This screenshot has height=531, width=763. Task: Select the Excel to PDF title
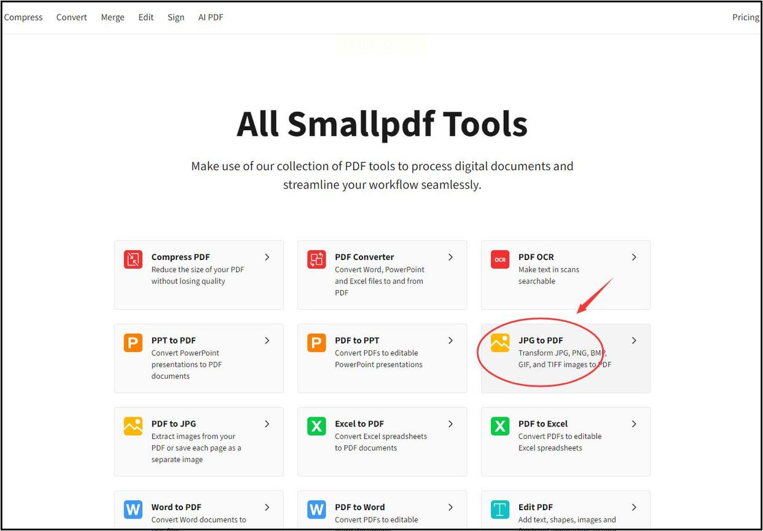point(359,423)
